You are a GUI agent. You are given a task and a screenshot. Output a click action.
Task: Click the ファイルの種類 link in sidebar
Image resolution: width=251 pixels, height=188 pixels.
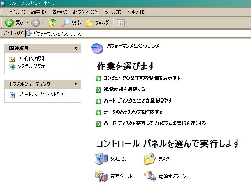coord(31,59)
